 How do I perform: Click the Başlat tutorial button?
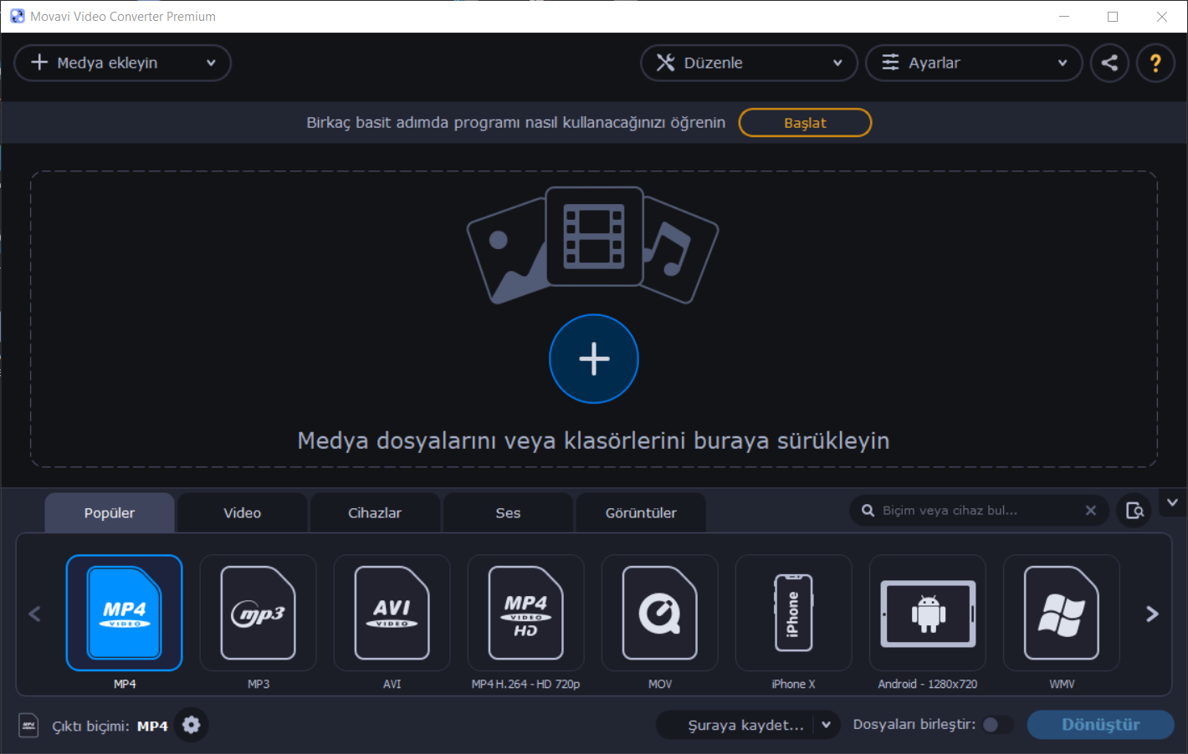click(805, 123)
